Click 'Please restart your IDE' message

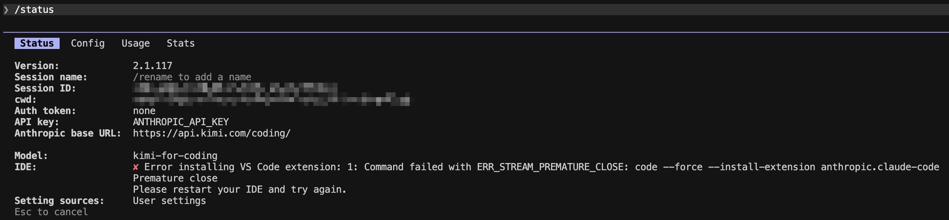(240, 189)
